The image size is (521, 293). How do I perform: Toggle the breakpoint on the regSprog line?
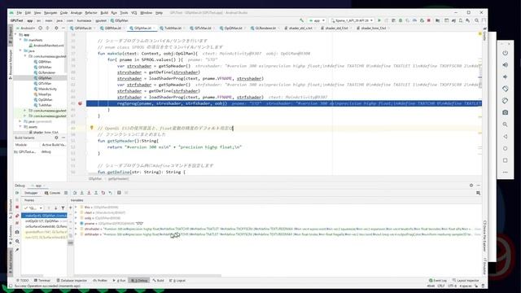coord(80,103)
